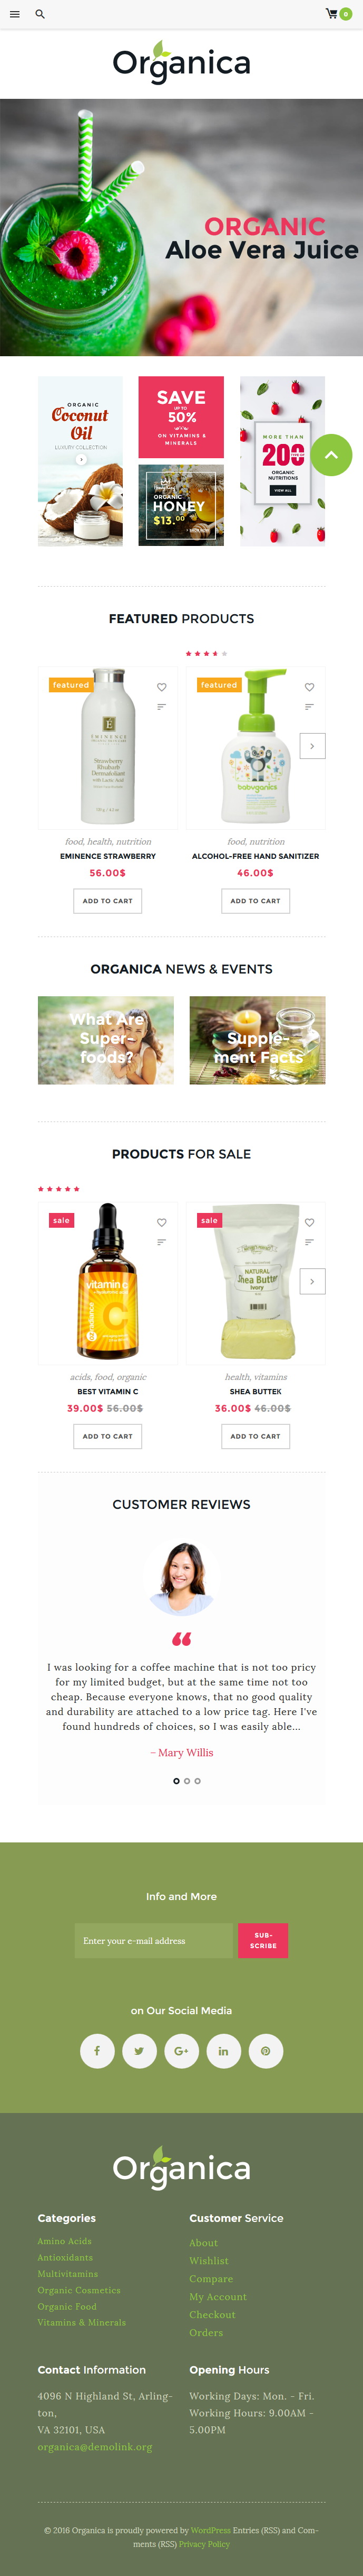Select the first customer review dot
Screen dimensions: 363x2576
pos(176,1780)
